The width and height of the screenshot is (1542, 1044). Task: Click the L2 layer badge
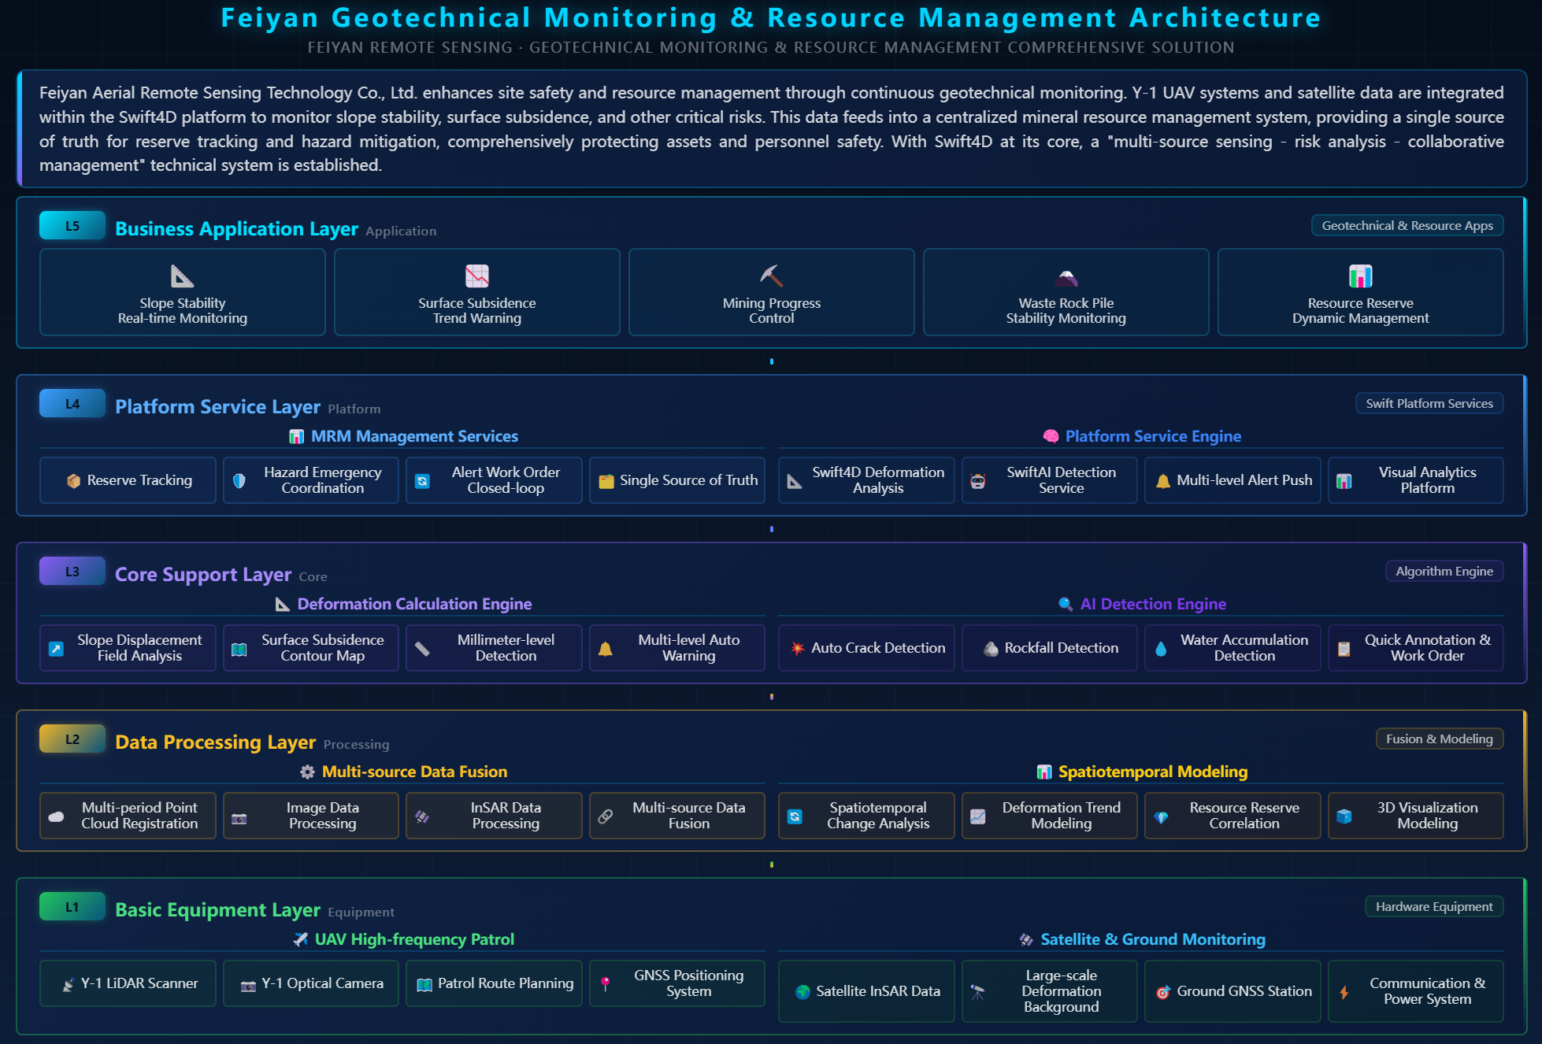72,739
